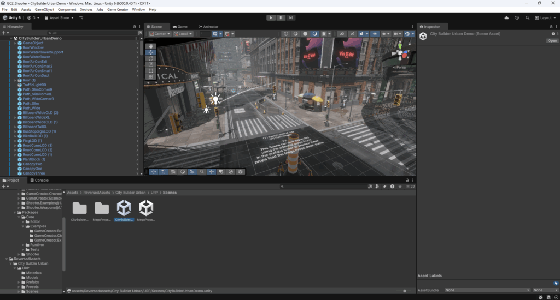Viewport: 560px width, 300px height.
Task: Select the Move tool in Scene view
Action: tap(151, 52)
